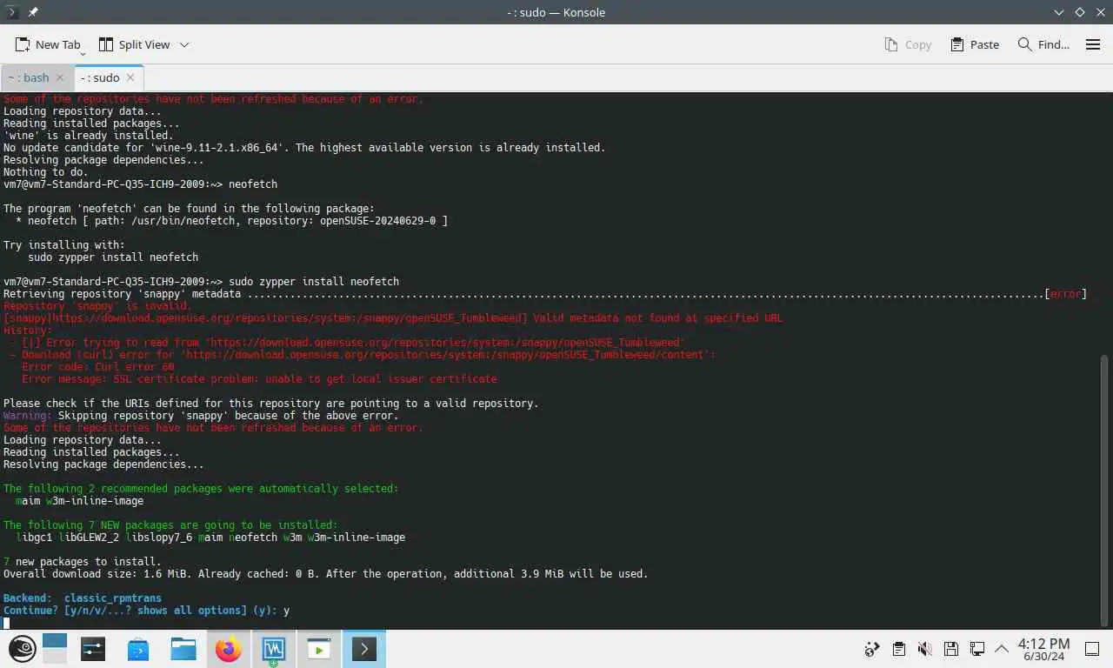
Task: Switch to the system monitor taskbar entry
Action: 274,649
